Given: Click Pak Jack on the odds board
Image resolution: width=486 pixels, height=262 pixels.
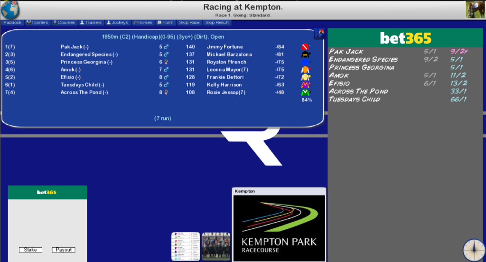Looking at the screenshot, I should (346, 52).
